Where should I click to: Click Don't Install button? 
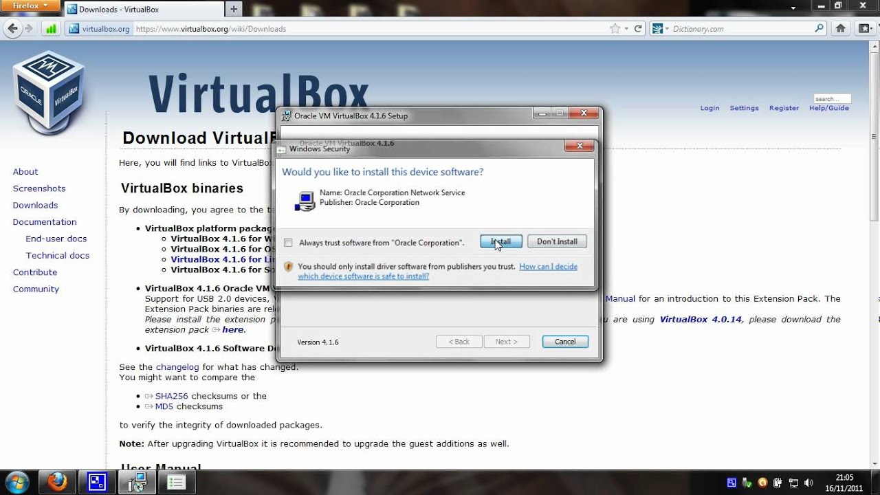click(x=557, y=241)
